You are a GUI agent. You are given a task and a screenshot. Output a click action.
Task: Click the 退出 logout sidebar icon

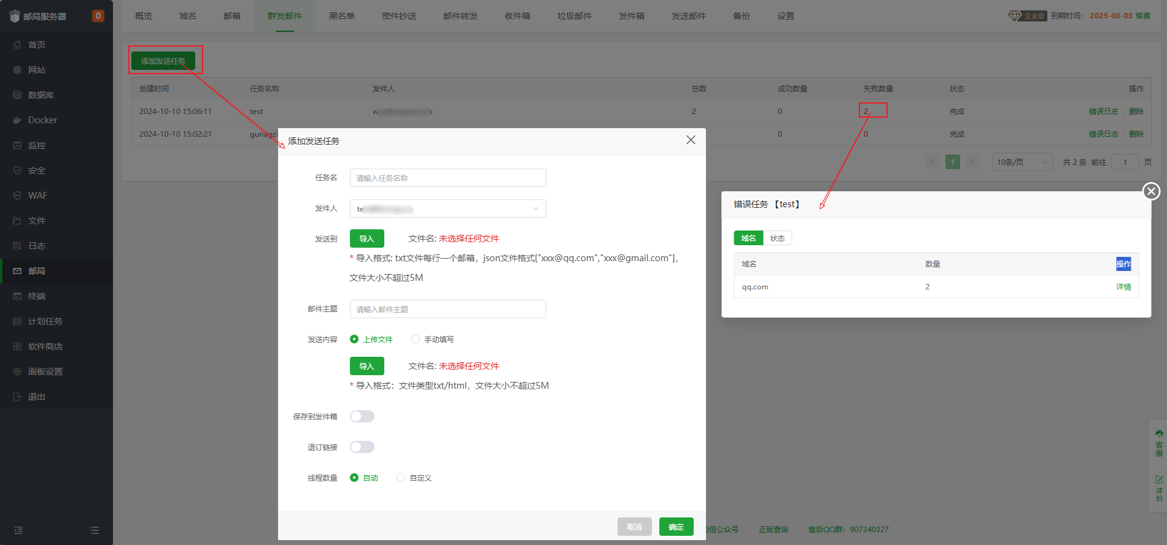17,397
